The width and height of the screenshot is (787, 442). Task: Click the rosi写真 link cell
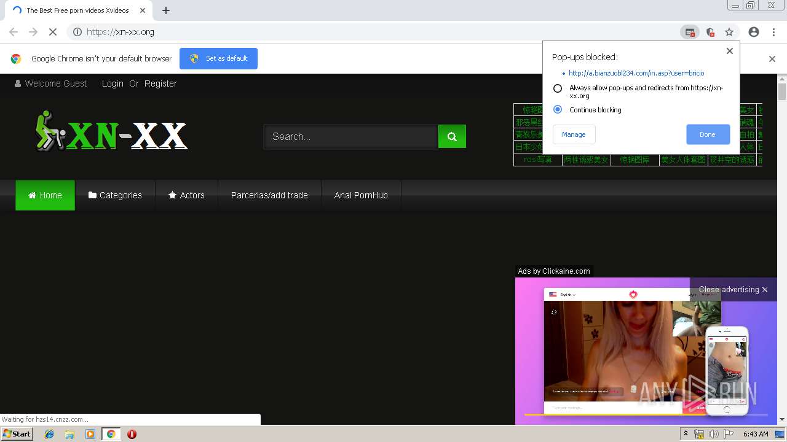click(538, 160)
